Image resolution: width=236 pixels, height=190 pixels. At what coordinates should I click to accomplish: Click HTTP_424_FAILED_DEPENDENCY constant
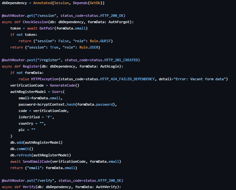[x=127, y=79]
